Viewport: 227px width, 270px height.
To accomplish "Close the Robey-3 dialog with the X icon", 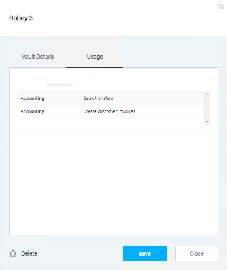I will (221, 7).
